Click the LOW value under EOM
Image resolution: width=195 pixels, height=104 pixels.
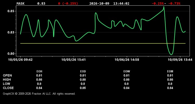click(x=170, y=84)
